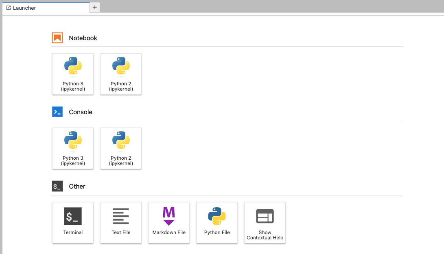Click the Other section heading text
This screenshot has height=254, width=444.
77,187
